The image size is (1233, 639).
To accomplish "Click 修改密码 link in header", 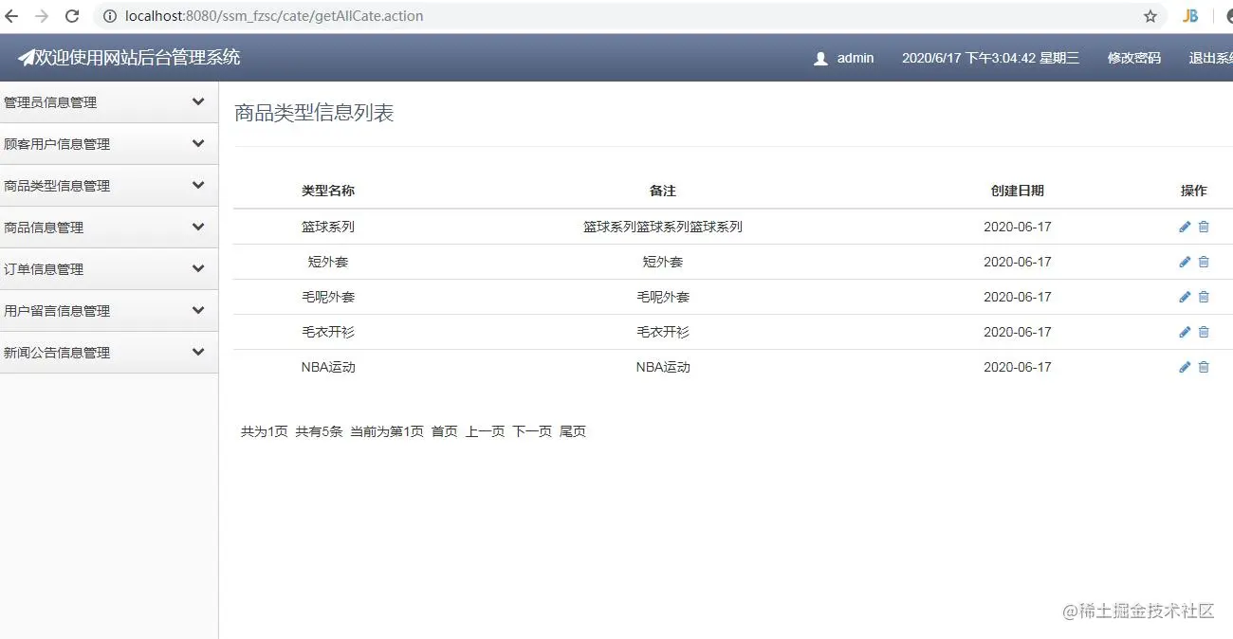I will [1134, 58].
